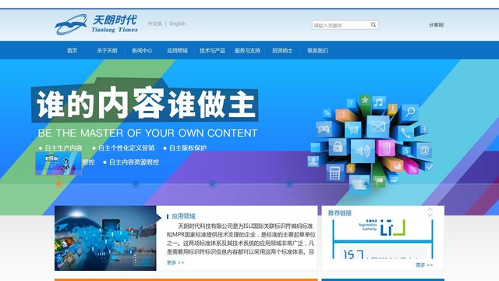Click the user profile cube icon
Image resolution: width=499 pixels, height=281 pixels.
click(x=313, y=162)
